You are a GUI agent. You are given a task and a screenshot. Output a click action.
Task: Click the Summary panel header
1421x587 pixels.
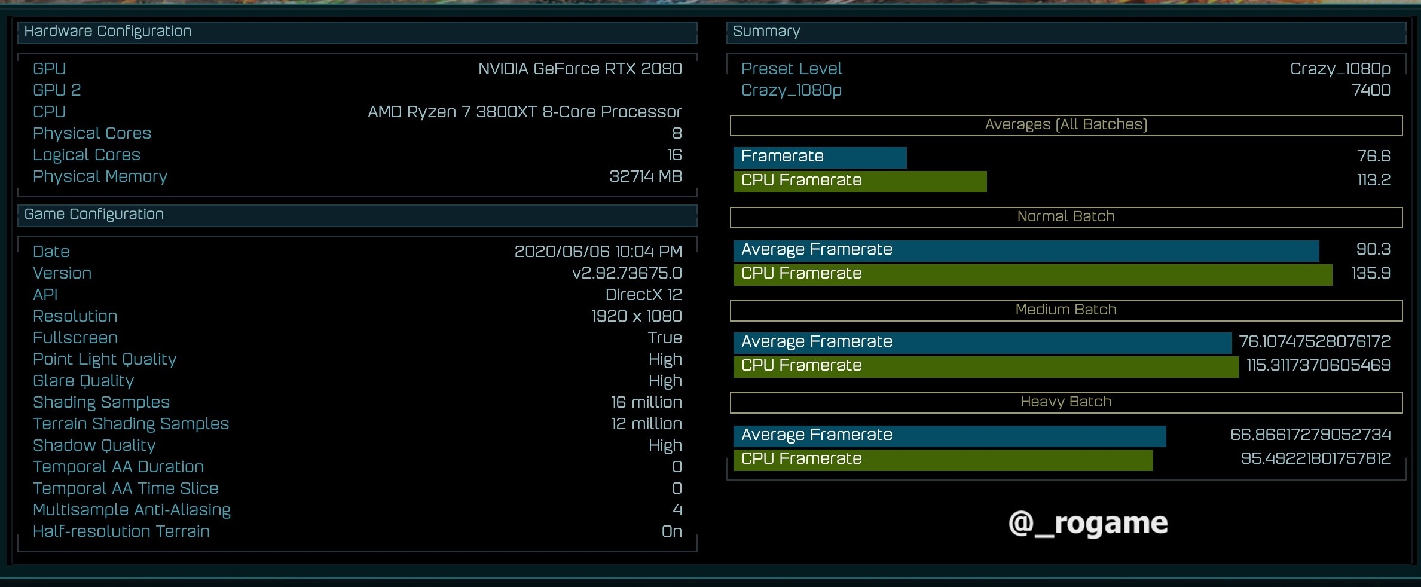(x=1065, y=32)
